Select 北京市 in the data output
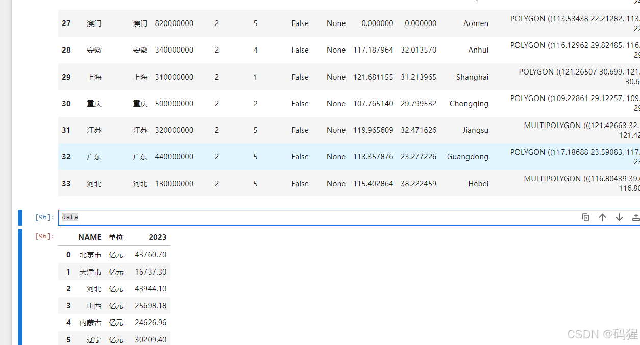Viewport: 640px width, 345px height. 90,255
